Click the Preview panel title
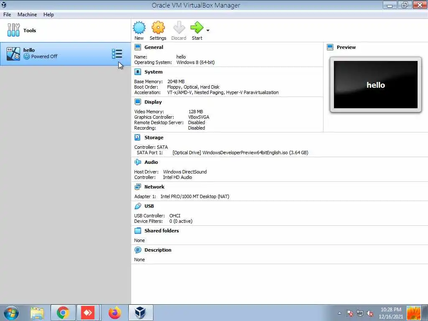The height and width of the screenshot is (321, 428). click(x=346, y=47)
